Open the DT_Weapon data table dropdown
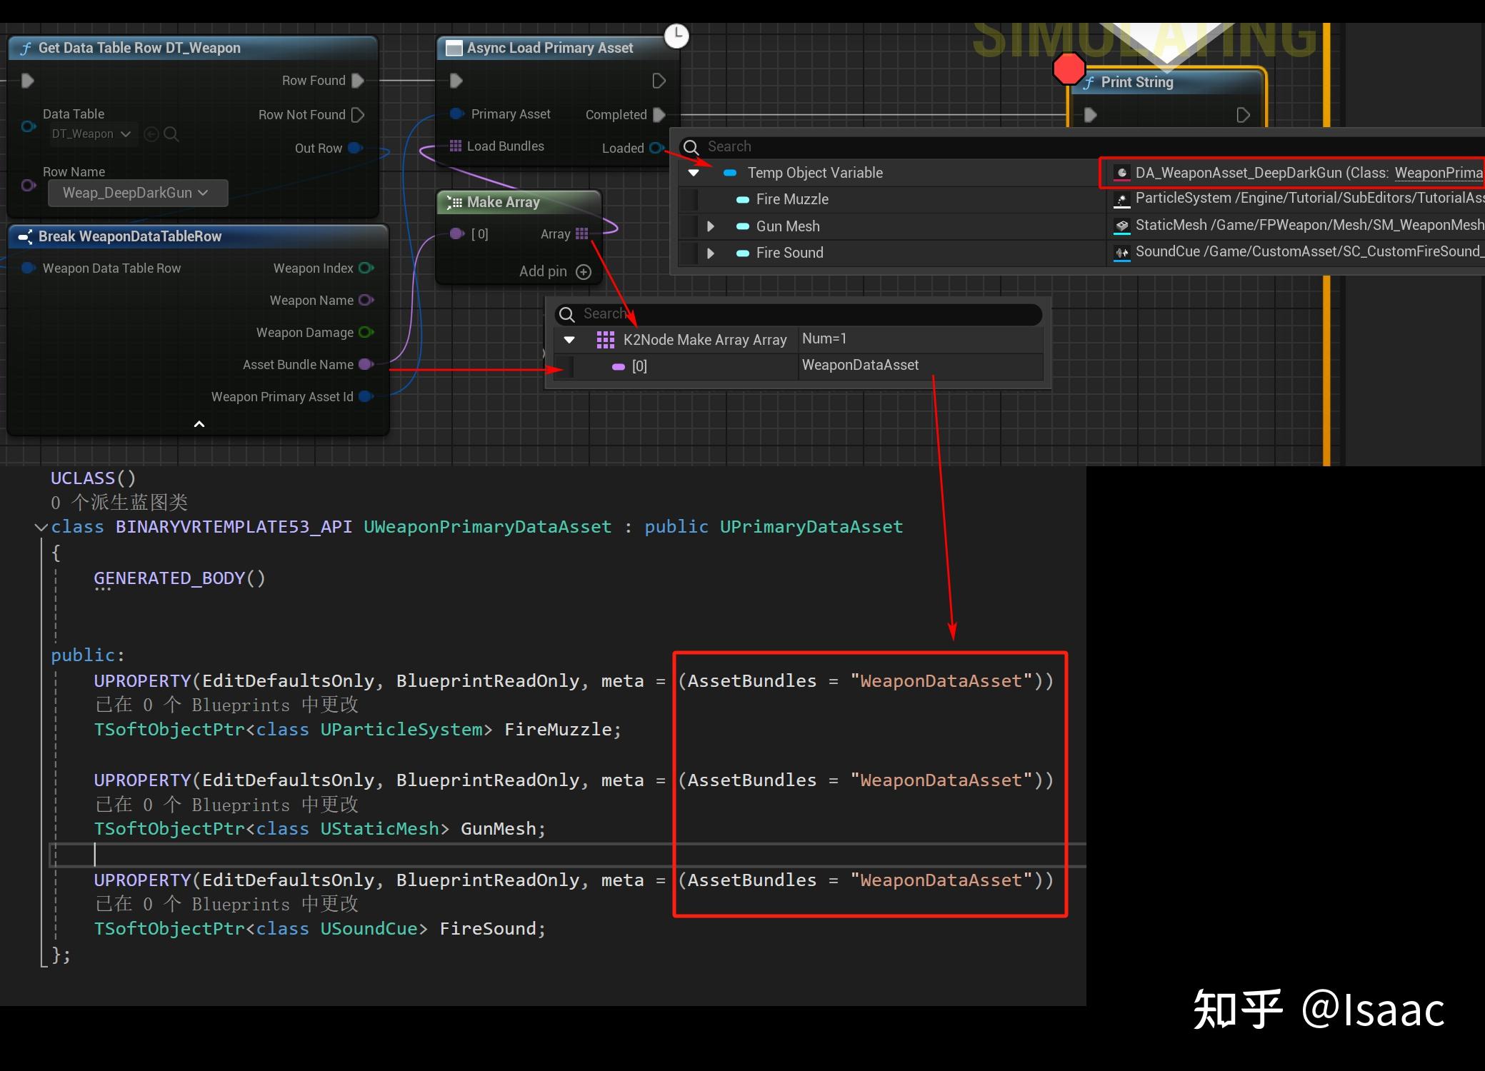 tap(91, 134)
